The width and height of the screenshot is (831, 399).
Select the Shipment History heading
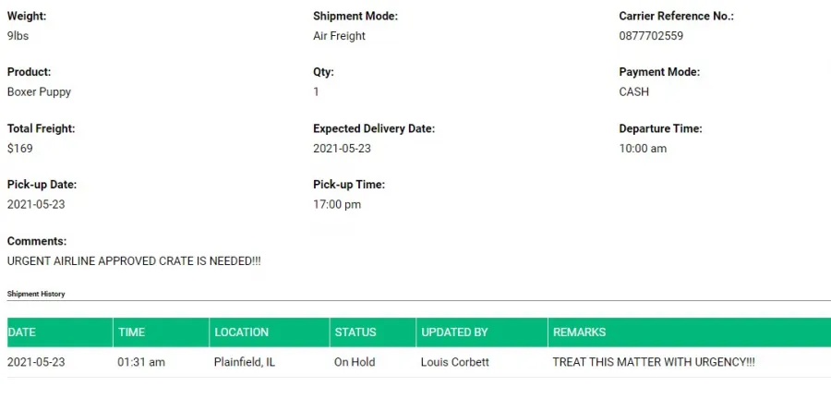36,294
